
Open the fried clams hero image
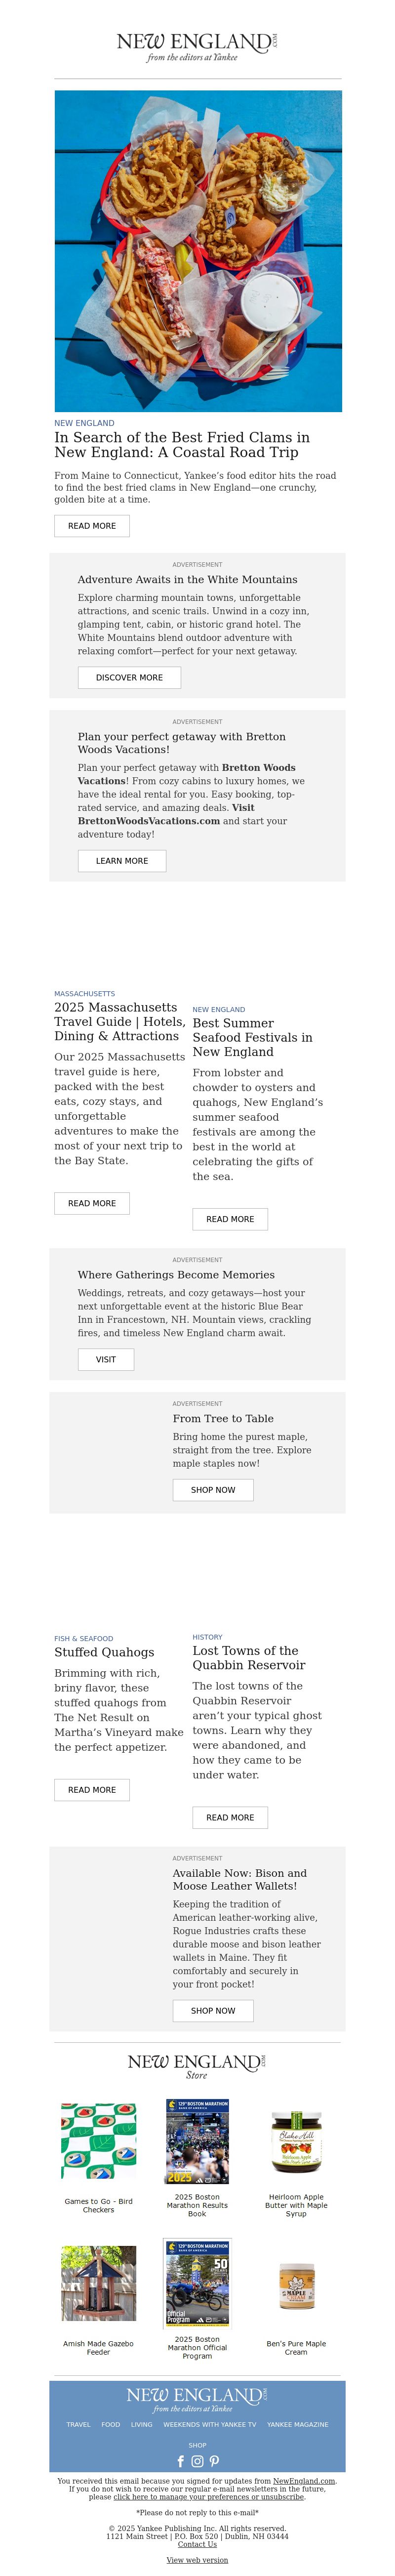198,251
